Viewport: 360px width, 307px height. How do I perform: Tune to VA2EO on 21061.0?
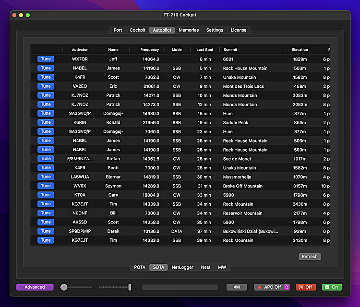46,86
